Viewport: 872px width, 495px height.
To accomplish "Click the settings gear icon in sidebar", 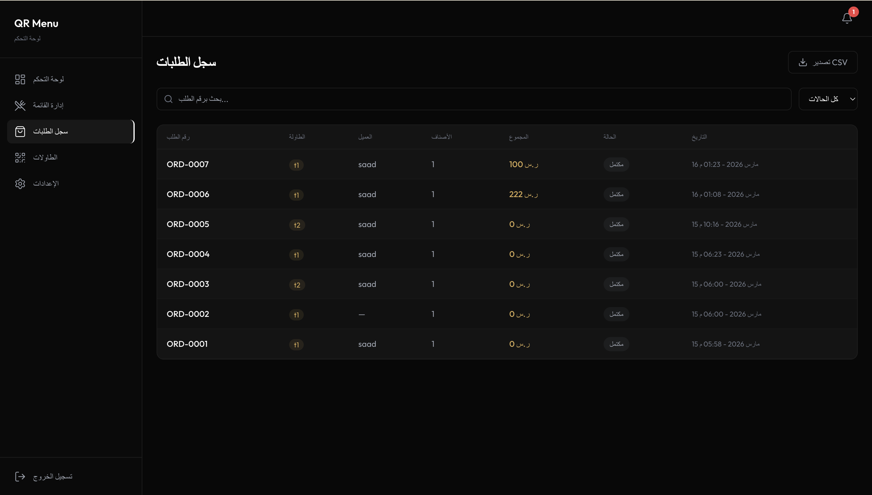I will 20,183.
